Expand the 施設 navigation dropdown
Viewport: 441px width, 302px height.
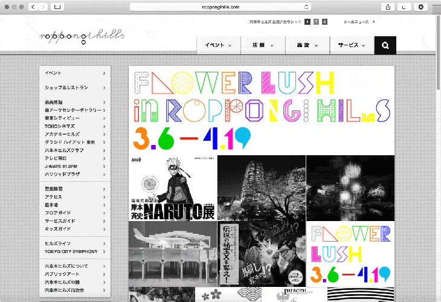pos(307,45)
